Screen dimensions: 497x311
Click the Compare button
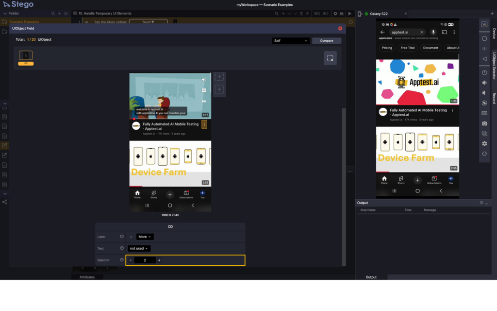pyautogui.click(x=327, y=41)
